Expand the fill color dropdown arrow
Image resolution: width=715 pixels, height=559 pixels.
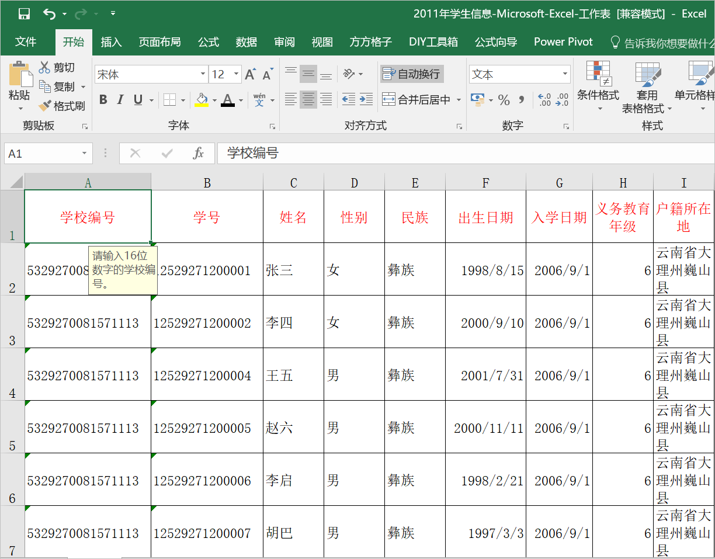pyautogui.click(x=214, y=100)
